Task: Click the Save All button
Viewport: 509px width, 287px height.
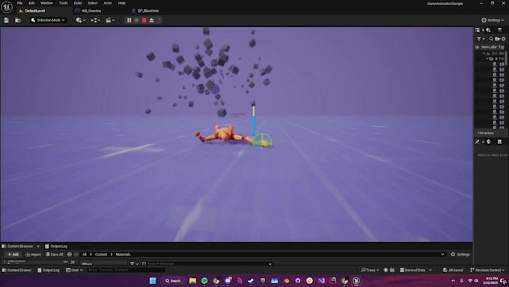Action: tap(55, 255)
